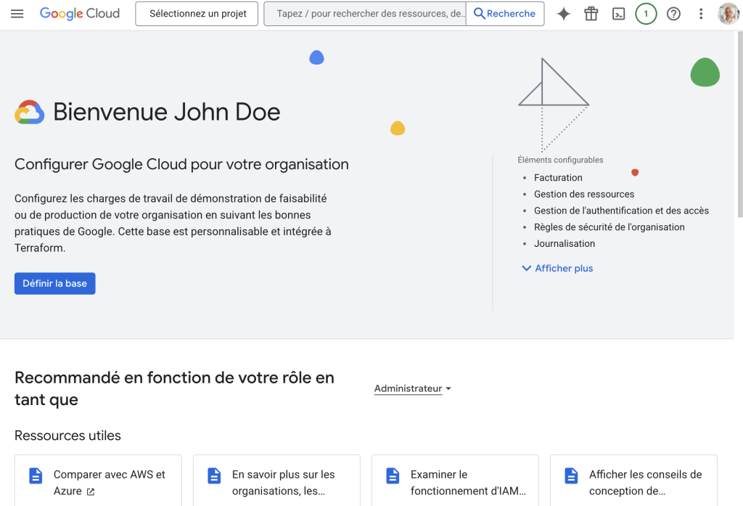Open En savoir plus sur les organisations card
Image resolution: width=743 pixels, height=506 pixels.
[276, 481]
